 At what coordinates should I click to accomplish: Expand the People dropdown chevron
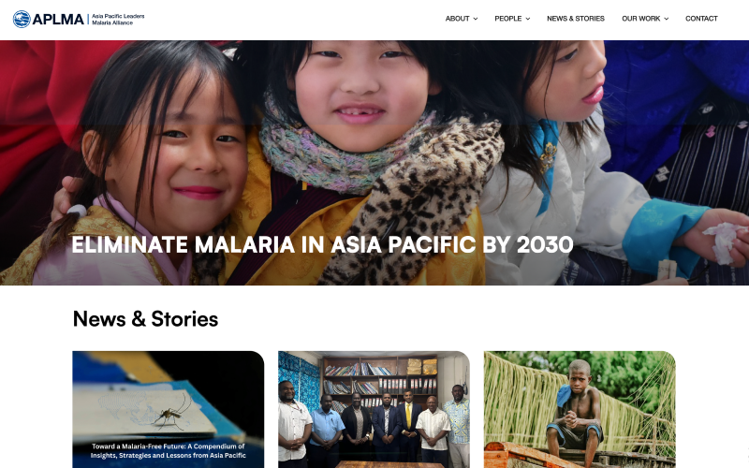click(528, 19)
